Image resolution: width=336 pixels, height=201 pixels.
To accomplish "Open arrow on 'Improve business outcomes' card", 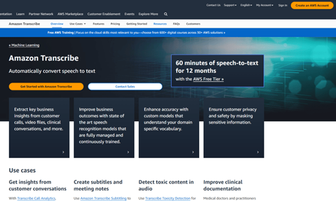I will [128, 152].
